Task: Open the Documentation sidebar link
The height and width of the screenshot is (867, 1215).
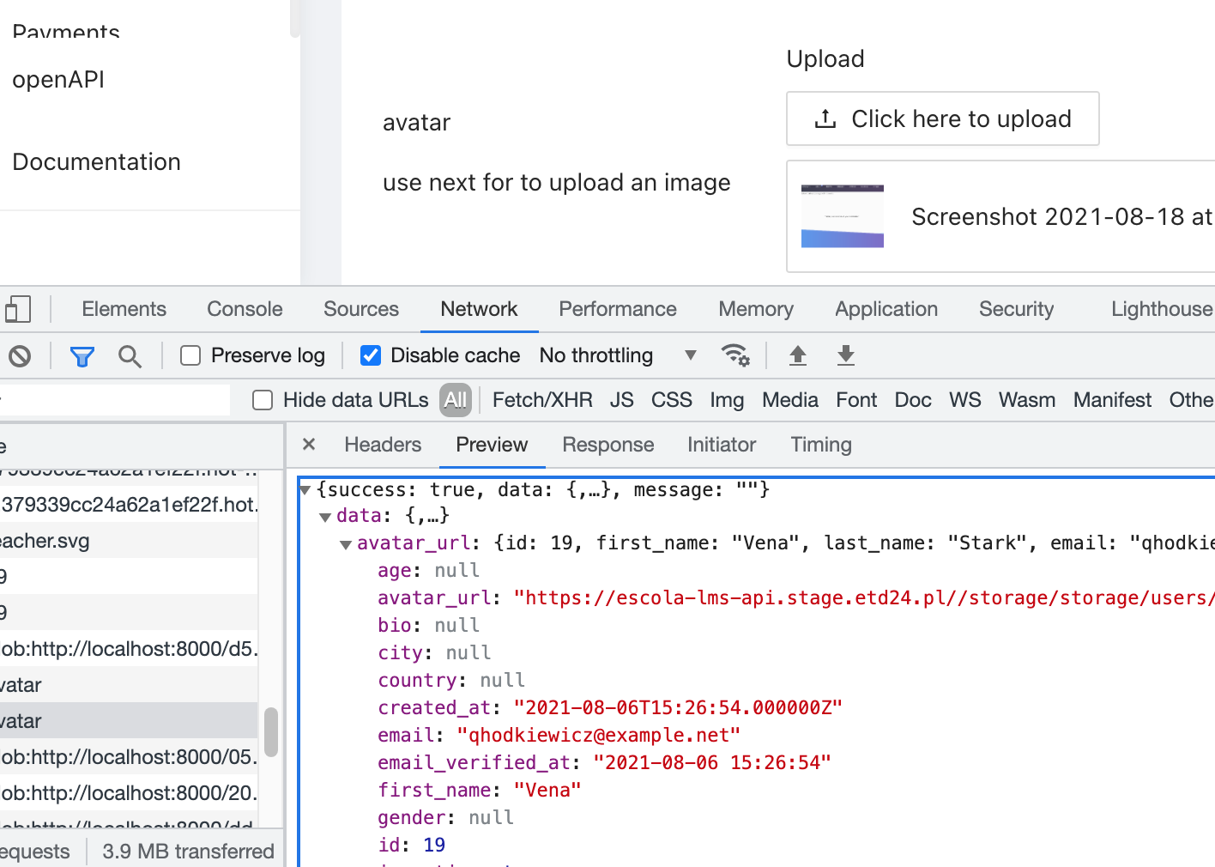Action: [96, 161]
